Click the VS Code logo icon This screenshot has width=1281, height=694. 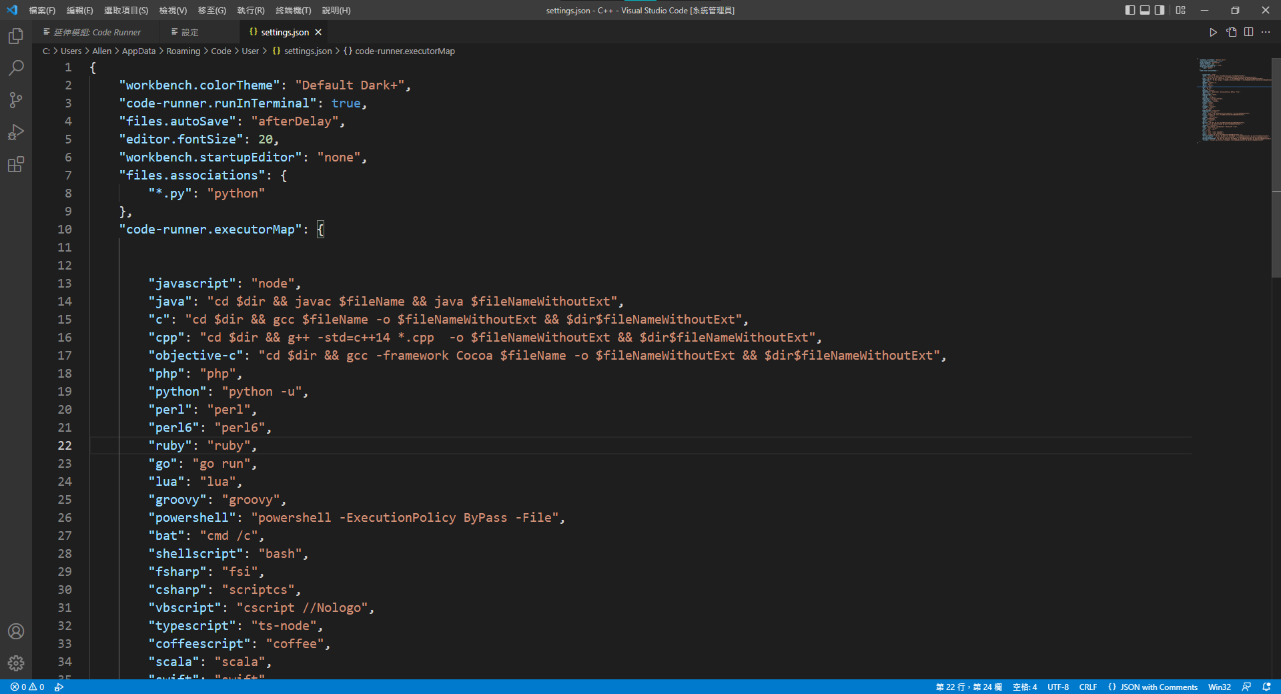point(12,10)
